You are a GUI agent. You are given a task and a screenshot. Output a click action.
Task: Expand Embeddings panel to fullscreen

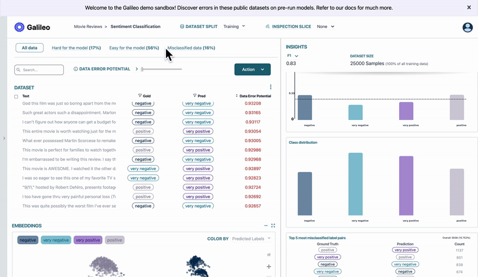(273, 226)
